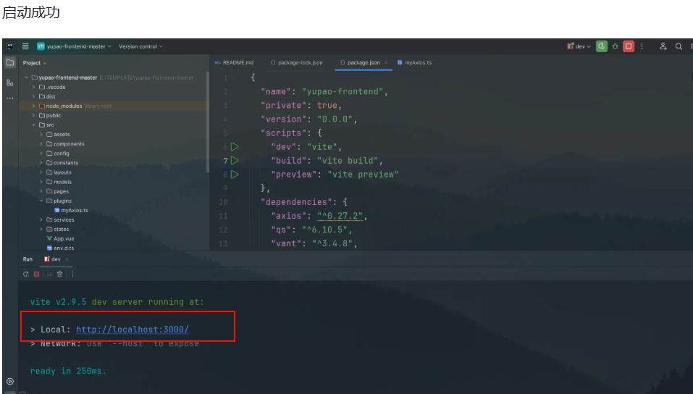Open dev run configuration dropdown

point(579,46)
